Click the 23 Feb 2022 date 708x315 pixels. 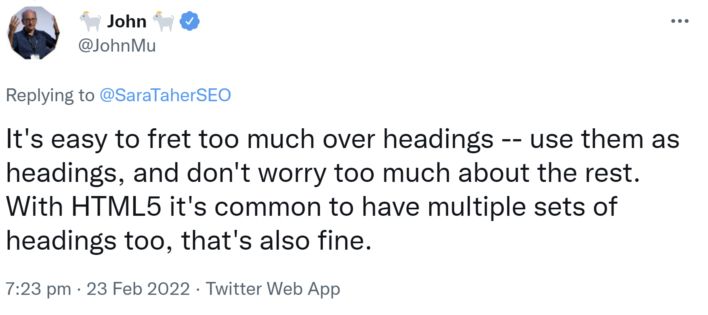point(138,289)
